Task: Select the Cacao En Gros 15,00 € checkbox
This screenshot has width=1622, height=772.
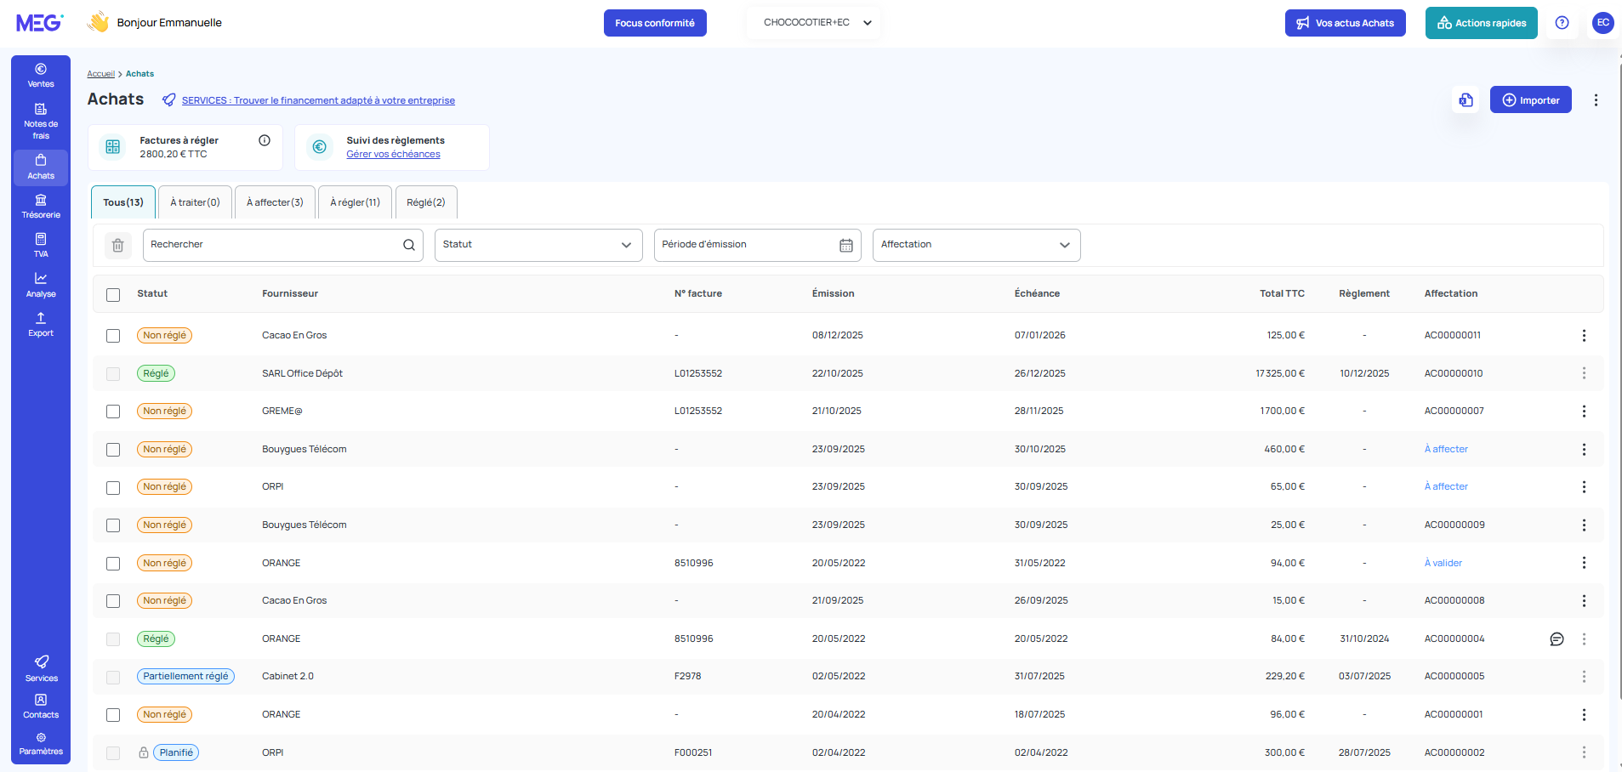Action: (x=113, y=601)
